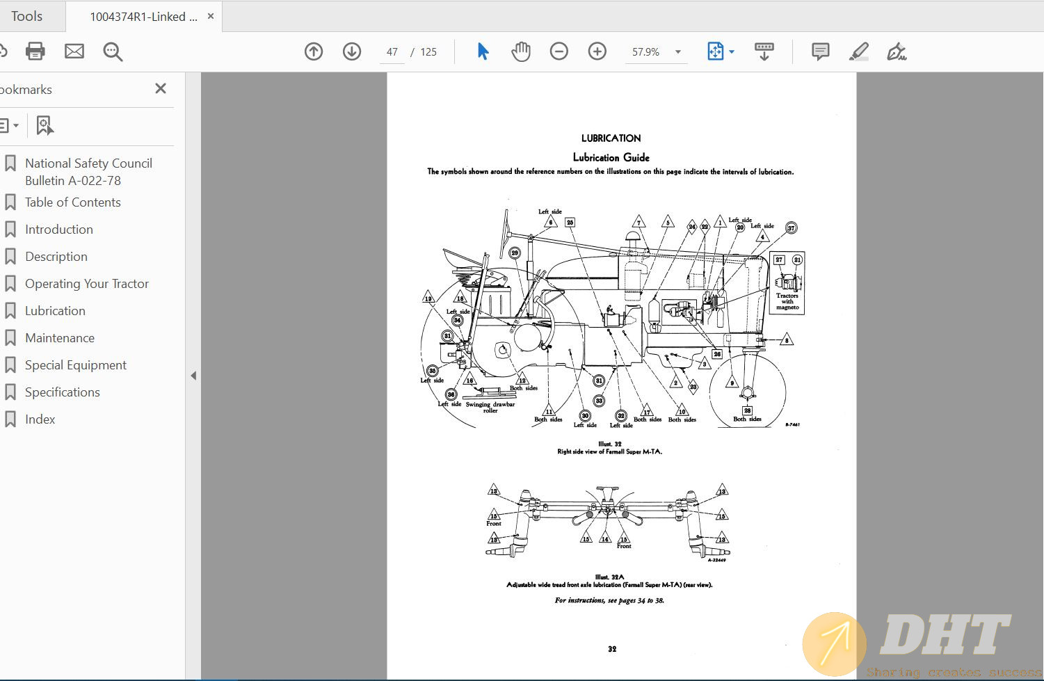Open the Introduction bookmark
The height and width of the screenshot is (681, 1044).
pyautogui.click(x=59, y=230)
